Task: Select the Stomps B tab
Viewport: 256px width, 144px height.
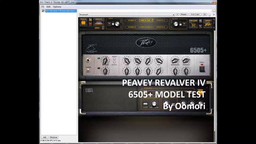Action: pyautogui.click(x=132, y=27)
